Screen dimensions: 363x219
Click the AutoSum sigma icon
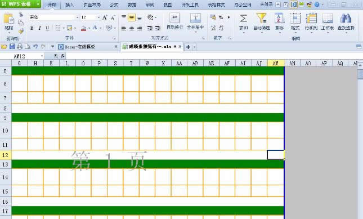(243, 18)
